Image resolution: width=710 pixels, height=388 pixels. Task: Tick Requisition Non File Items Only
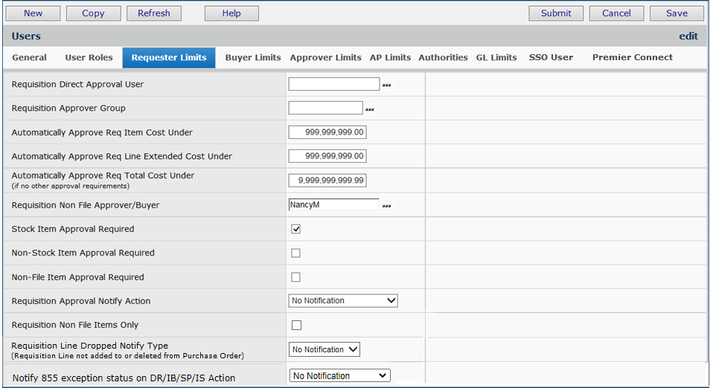click(x=295, y=325)
